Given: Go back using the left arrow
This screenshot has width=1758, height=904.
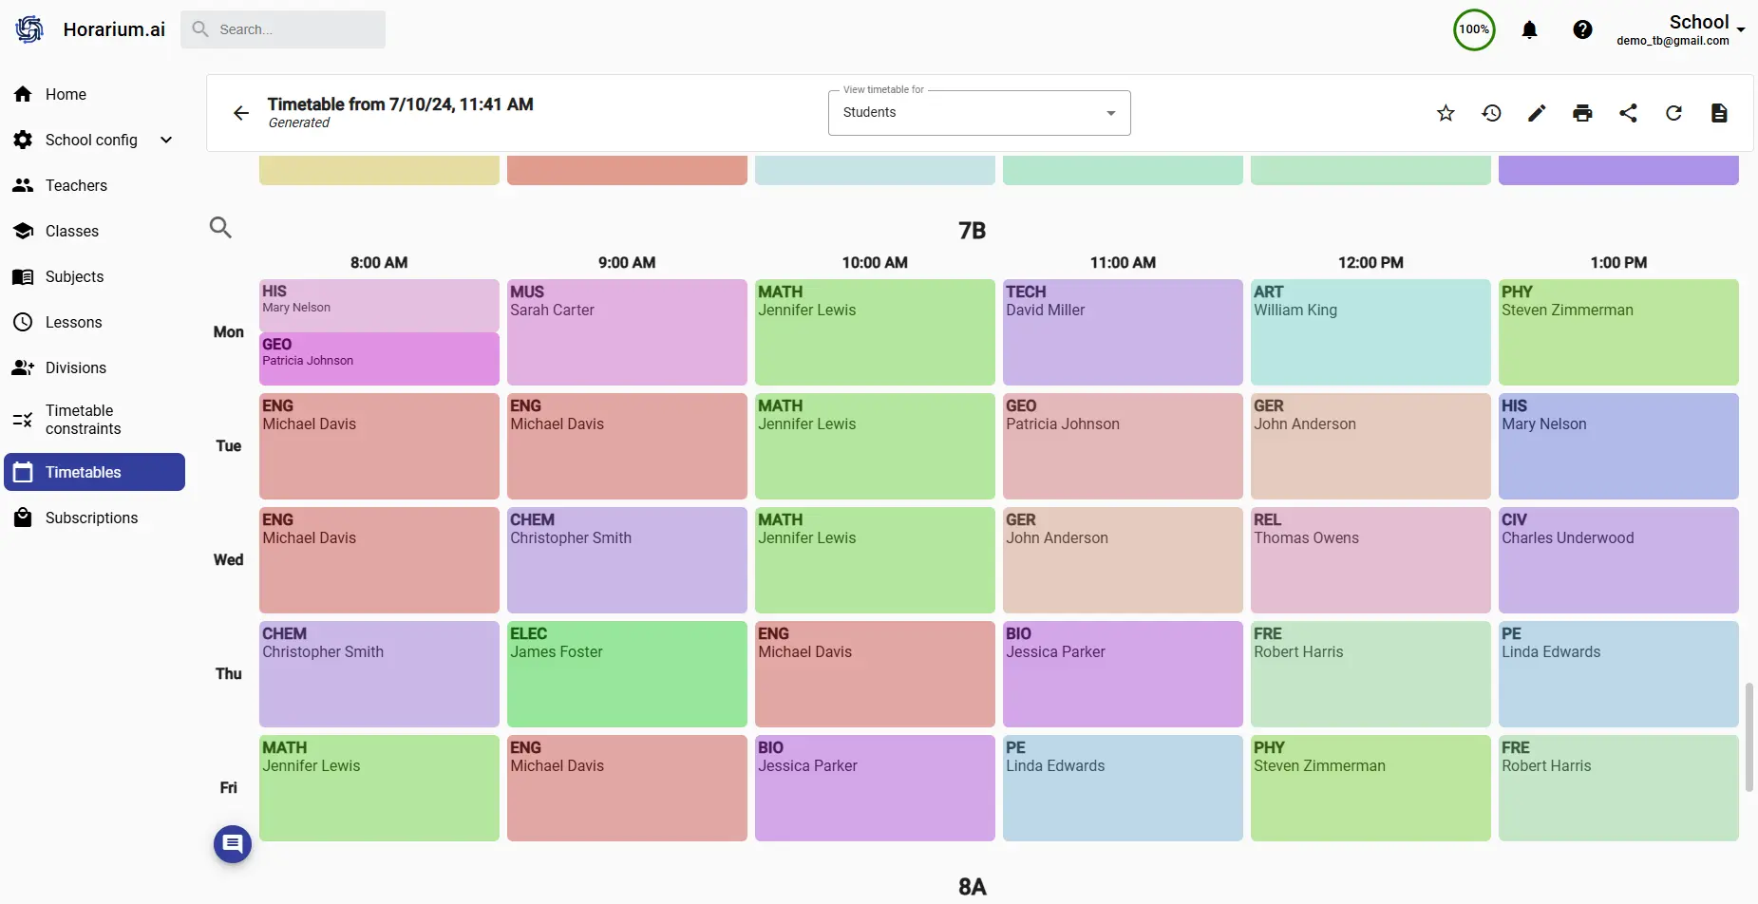Looking at the screenshot, I should pos(241,114).
